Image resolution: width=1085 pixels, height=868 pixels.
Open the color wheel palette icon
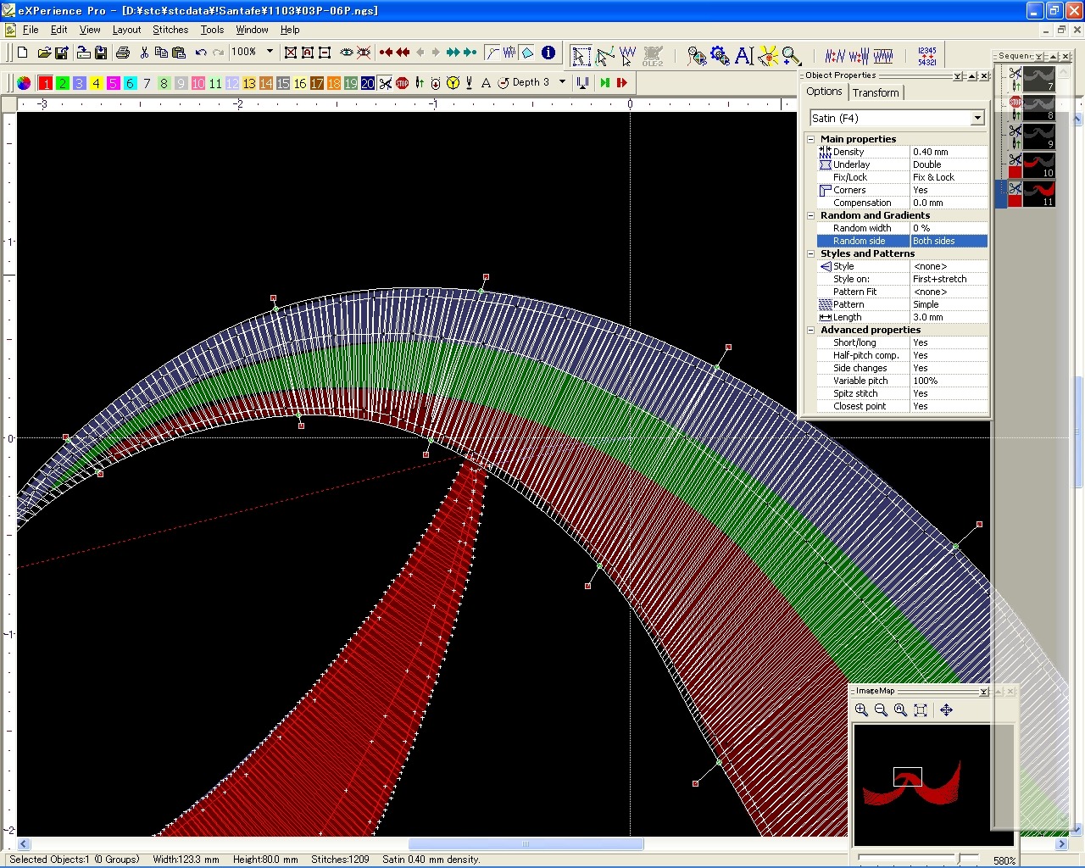pos(24,83)
